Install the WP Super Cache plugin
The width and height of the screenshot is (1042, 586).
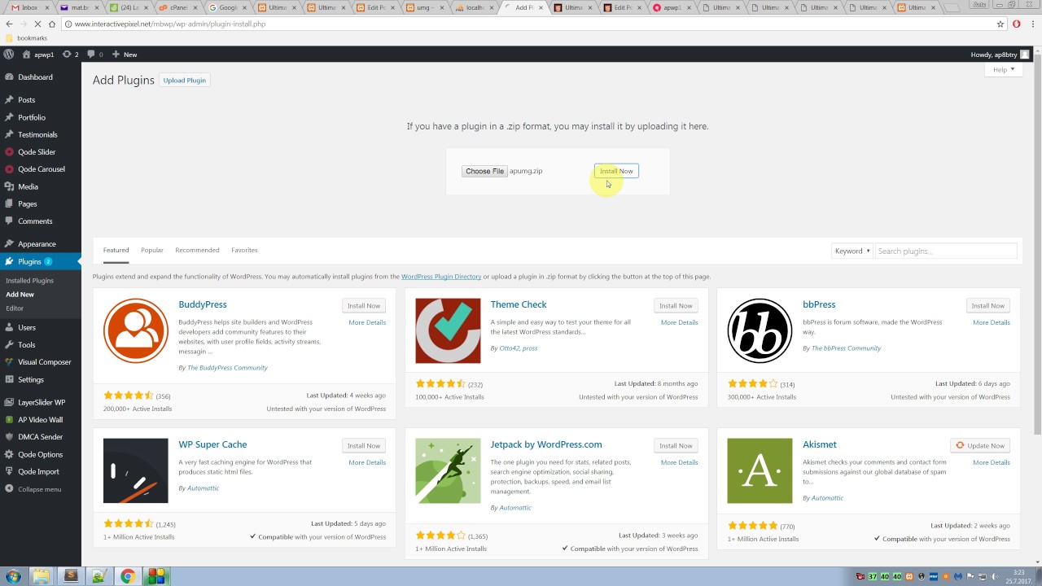364,446
